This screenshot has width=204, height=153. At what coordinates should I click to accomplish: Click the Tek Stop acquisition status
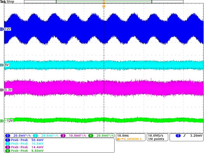click(x=7, y=2)
